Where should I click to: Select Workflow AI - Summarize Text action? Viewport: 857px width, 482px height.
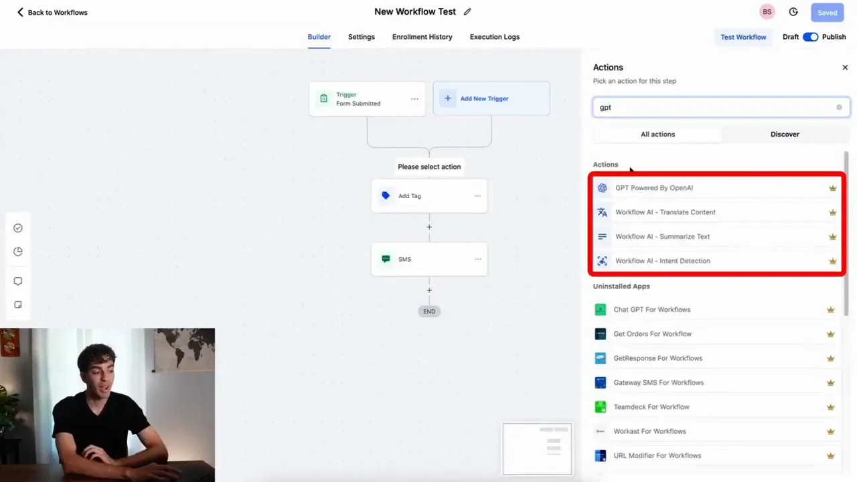[x=716, y=236]
